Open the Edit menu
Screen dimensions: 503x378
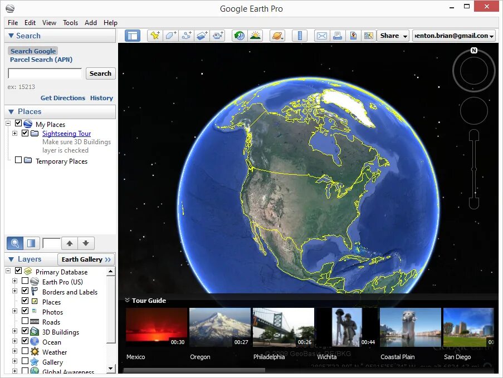(30, 23)
